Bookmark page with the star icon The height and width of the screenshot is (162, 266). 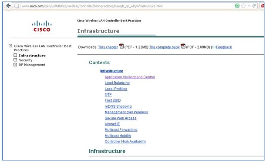[243, 6]
